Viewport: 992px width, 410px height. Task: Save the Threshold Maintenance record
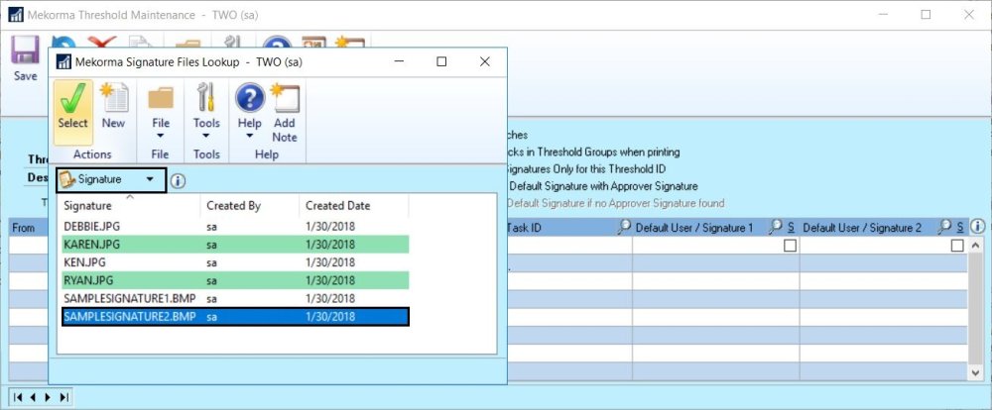[26, 58]
